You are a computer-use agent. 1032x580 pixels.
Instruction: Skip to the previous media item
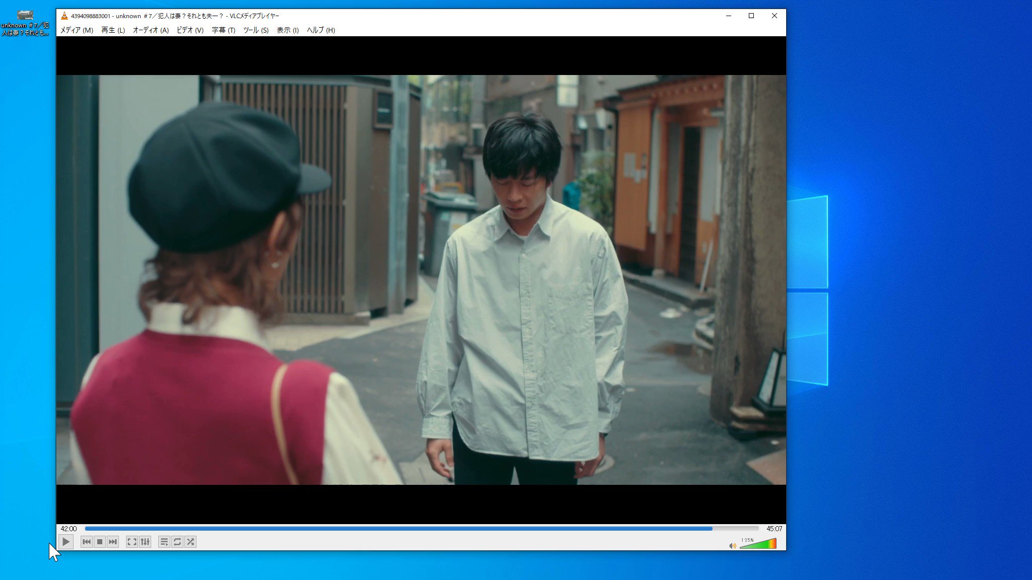86,542
